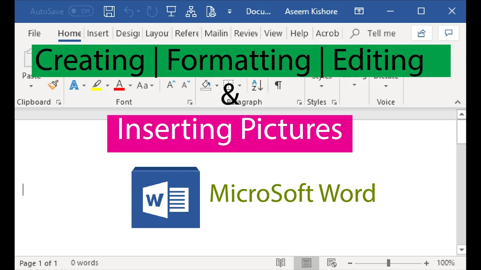The height and width of the screenshot is (270, 481).
Task: Switch to Print Layout view
Action: coord(306,263)
